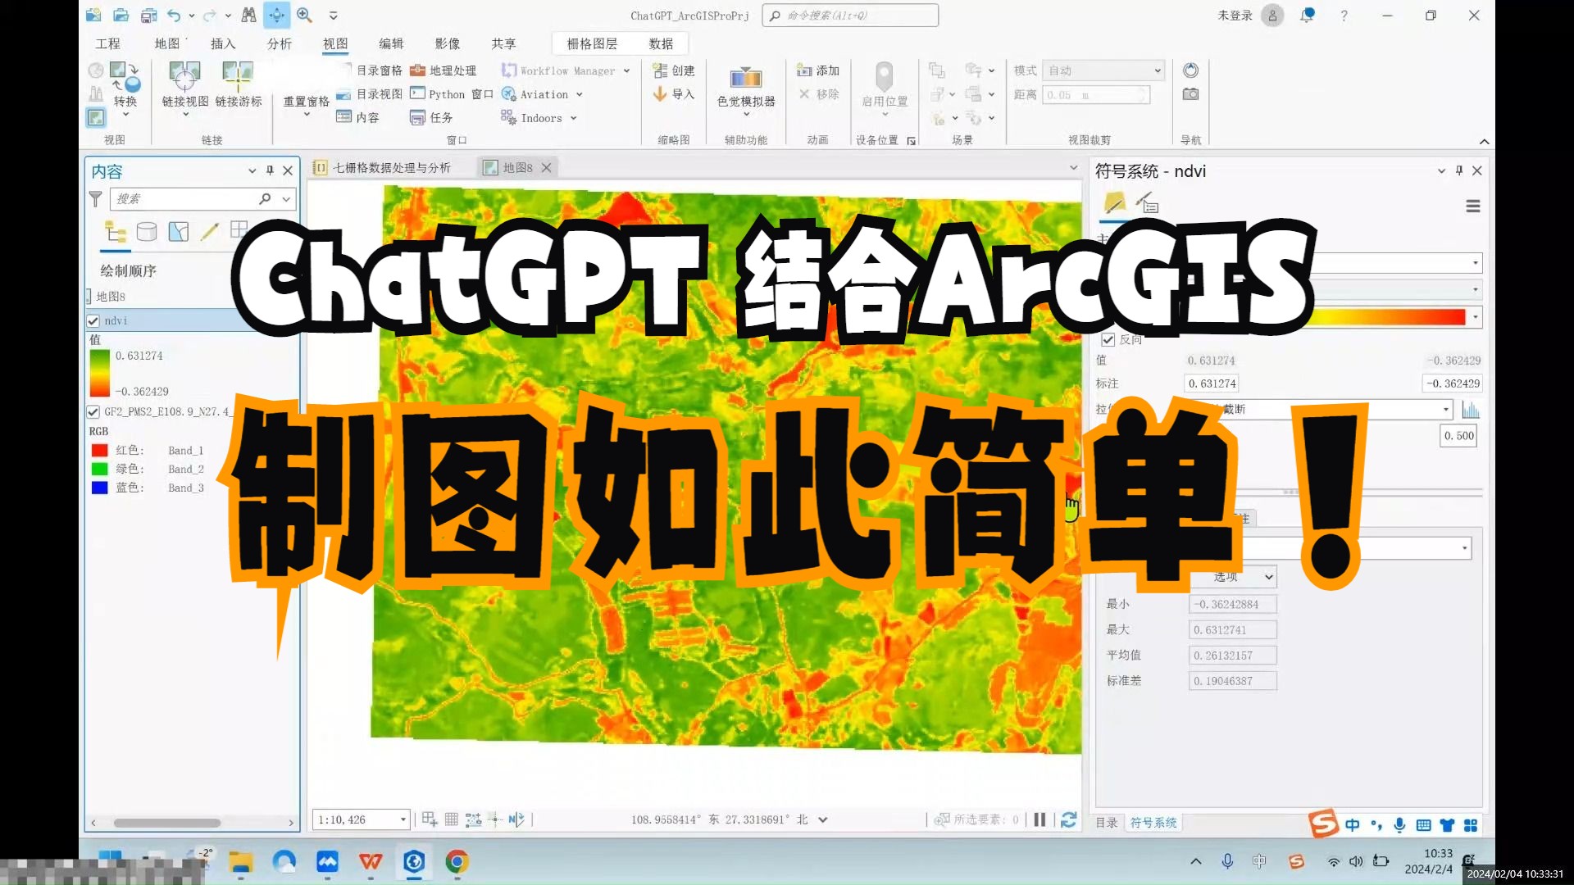Viewport: 1574px width, 885px height.
Task: Collapse the ribbon with the chevron
Action: click(1484, 142)
